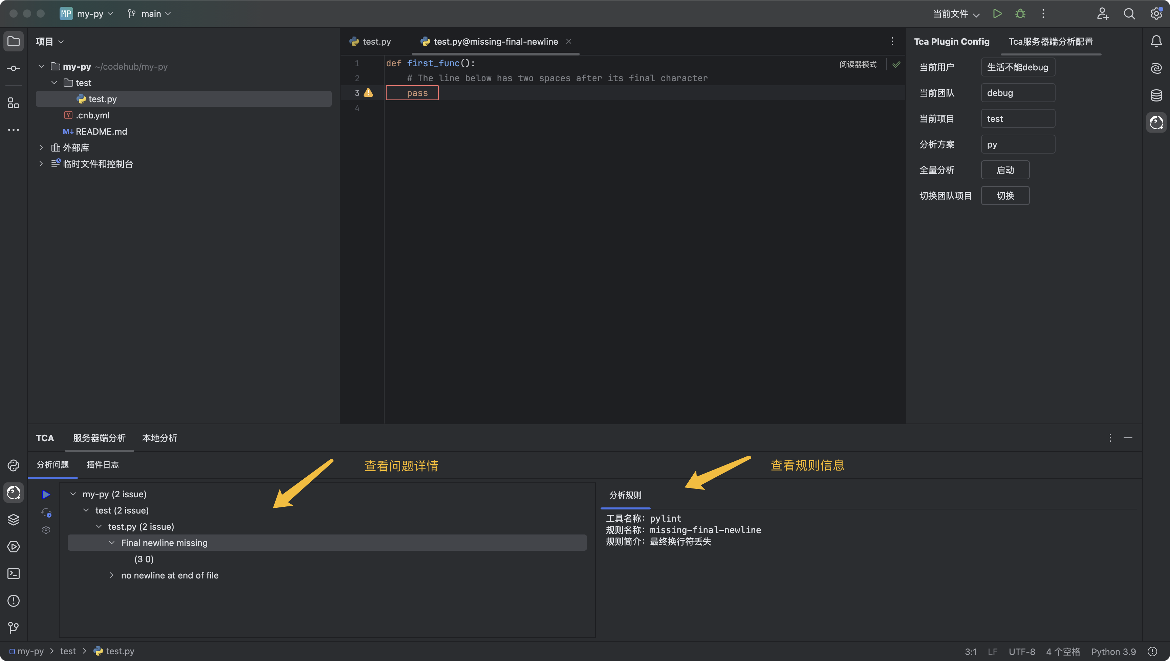1170x661 pixels.
Task: Switch to the test.py editor tab
Action: 370,41
